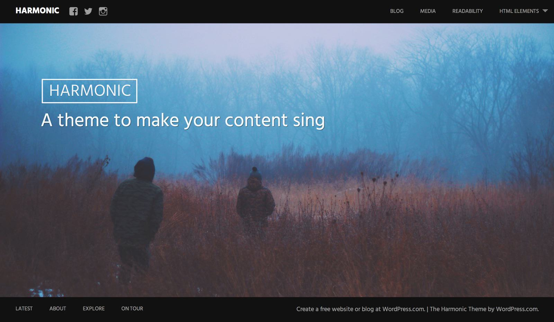Open the Media menu item
The image size is (554, 322).
coord(428,11)
